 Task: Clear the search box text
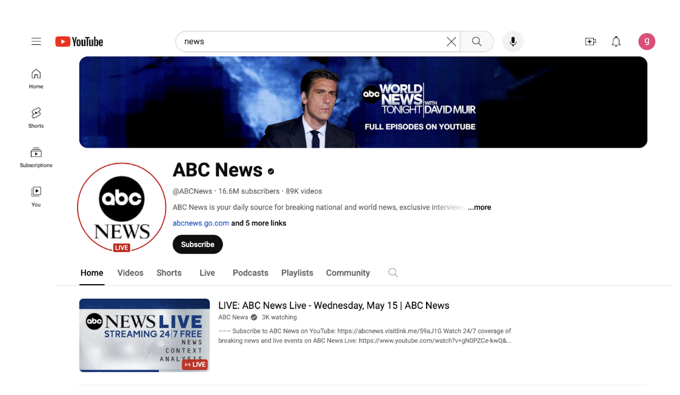coord(451,42)
